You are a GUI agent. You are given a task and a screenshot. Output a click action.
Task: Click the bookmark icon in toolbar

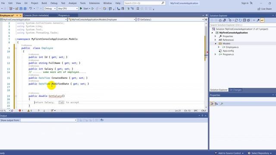(138, 9)
